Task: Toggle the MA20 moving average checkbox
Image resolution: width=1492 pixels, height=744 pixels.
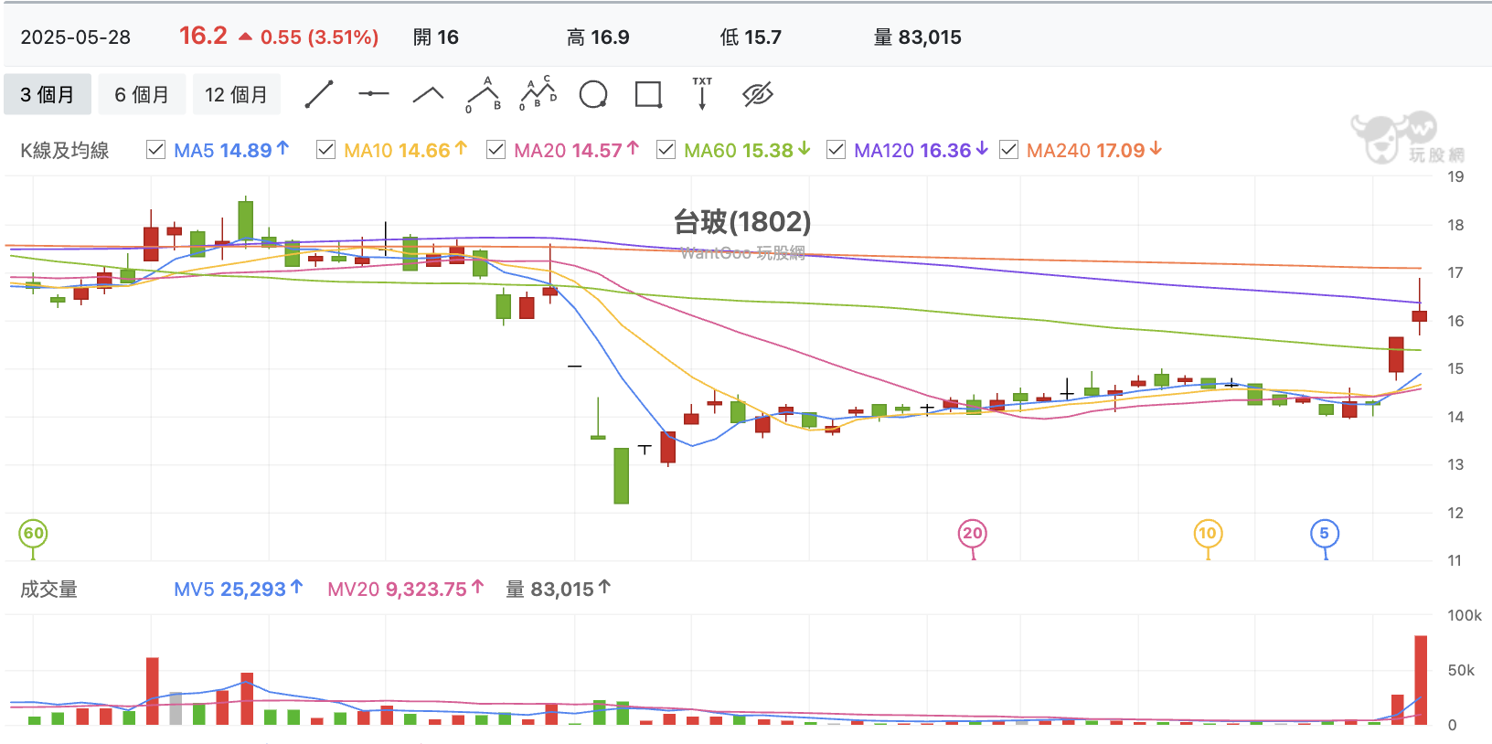Action: pos(496,150)
